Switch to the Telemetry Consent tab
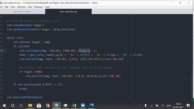 point(22,12)
